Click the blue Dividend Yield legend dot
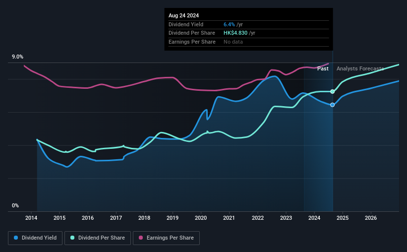The height and width of the screenshot is (252, 407). (x=16, y=238)
